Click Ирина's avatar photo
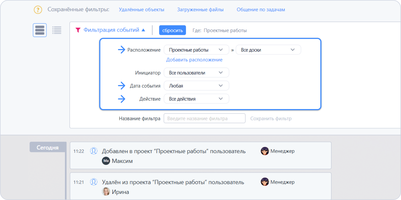 click(x=106, y=192)
